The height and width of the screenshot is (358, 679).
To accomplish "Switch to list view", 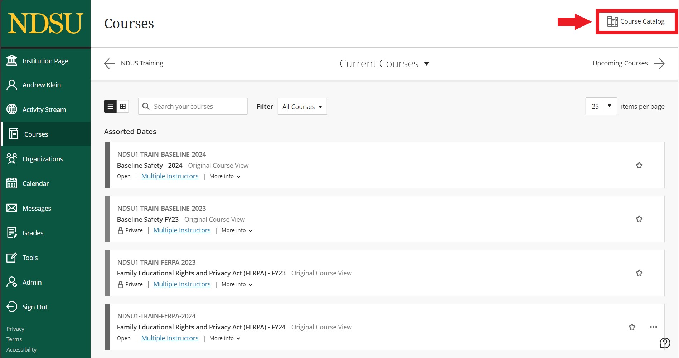I will pos(110,106).
